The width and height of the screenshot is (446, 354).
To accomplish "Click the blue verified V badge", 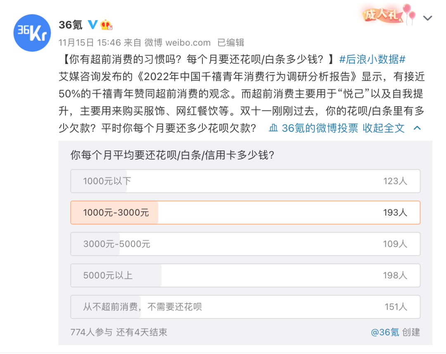I will (93, 25).
